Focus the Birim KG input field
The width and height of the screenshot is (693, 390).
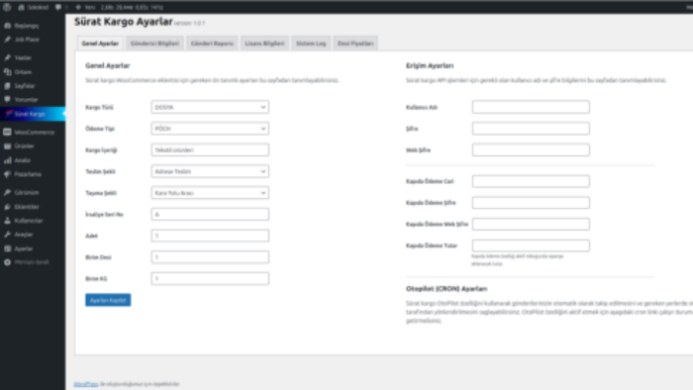pos(210,279)
